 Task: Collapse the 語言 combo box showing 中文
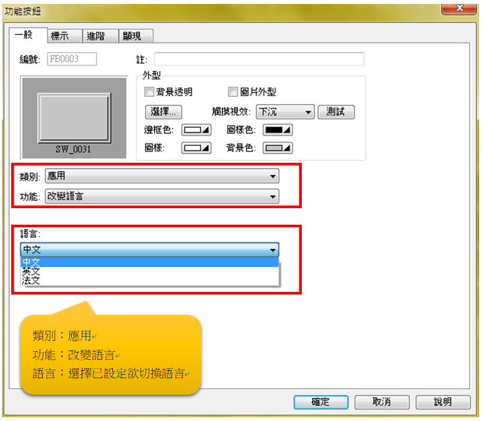point(150,250)
